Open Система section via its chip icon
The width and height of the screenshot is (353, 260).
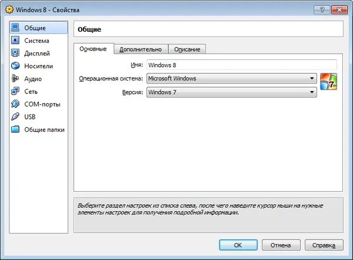coord(15,41)
